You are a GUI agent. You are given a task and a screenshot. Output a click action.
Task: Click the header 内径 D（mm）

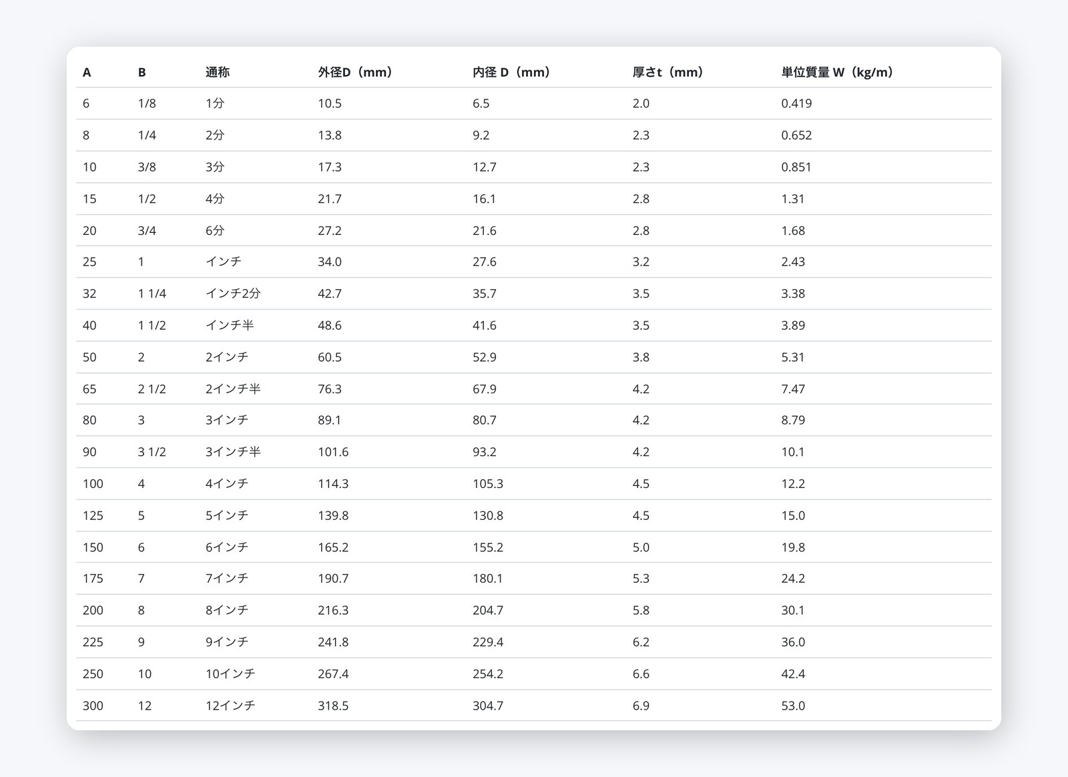(511, 72)
